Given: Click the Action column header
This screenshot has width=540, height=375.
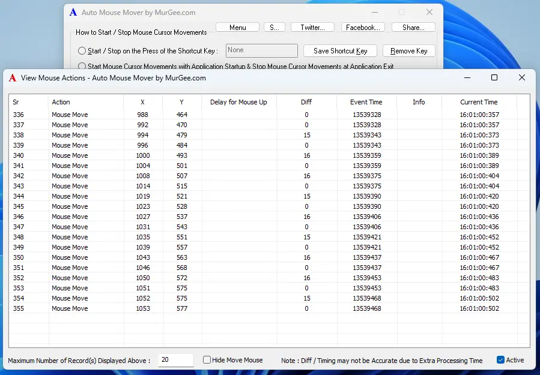Looking at the screenshot, I should [86, 102].
